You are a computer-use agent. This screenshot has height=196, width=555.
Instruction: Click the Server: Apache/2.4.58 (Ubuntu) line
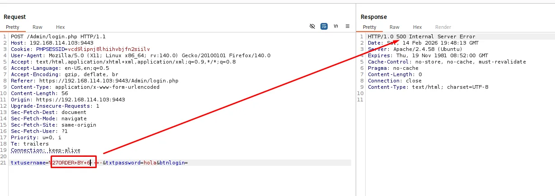point(415,49)
